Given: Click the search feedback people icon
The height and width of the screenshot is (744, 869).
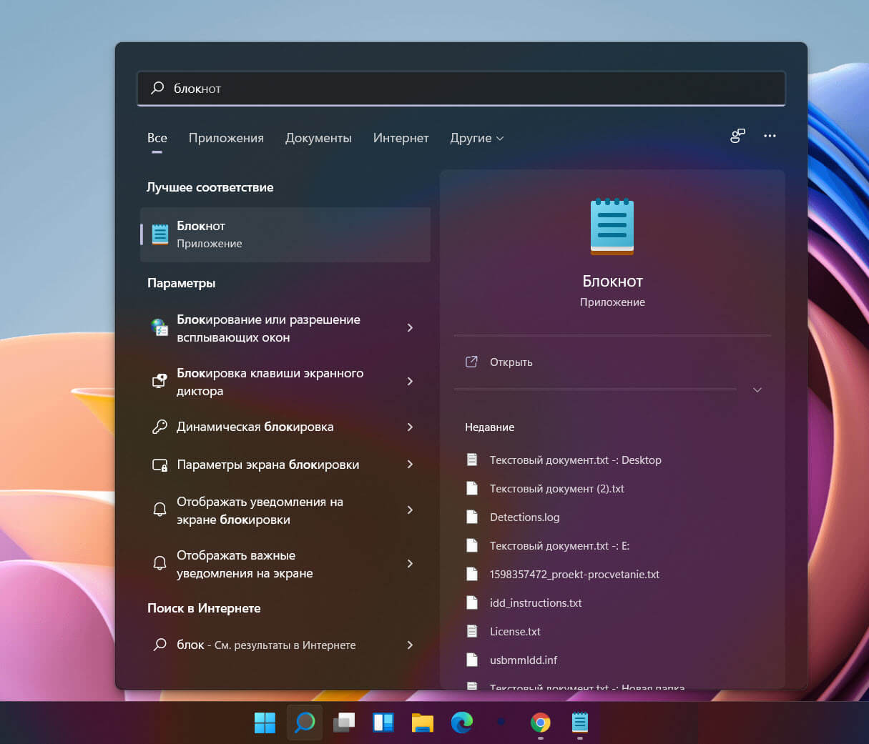Looking at the screenshot, I should click(x=737, y=136).
